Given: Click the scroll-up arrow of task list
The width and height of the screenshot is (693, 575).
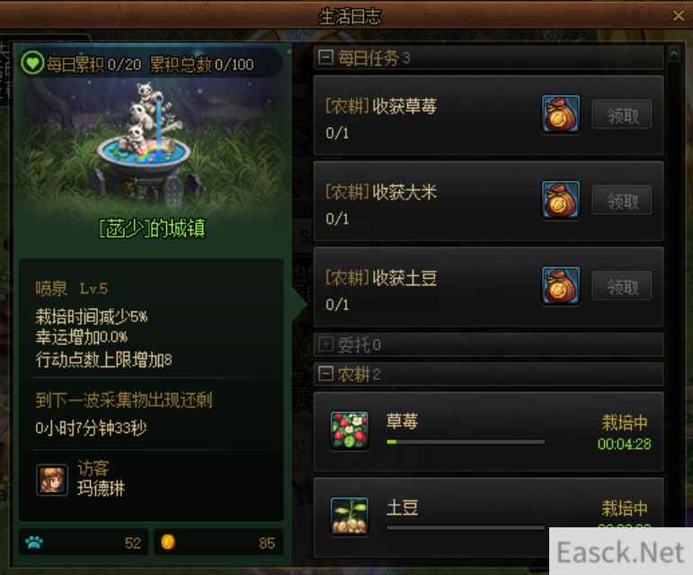Looking at the screenshot, I should point(674,54).
